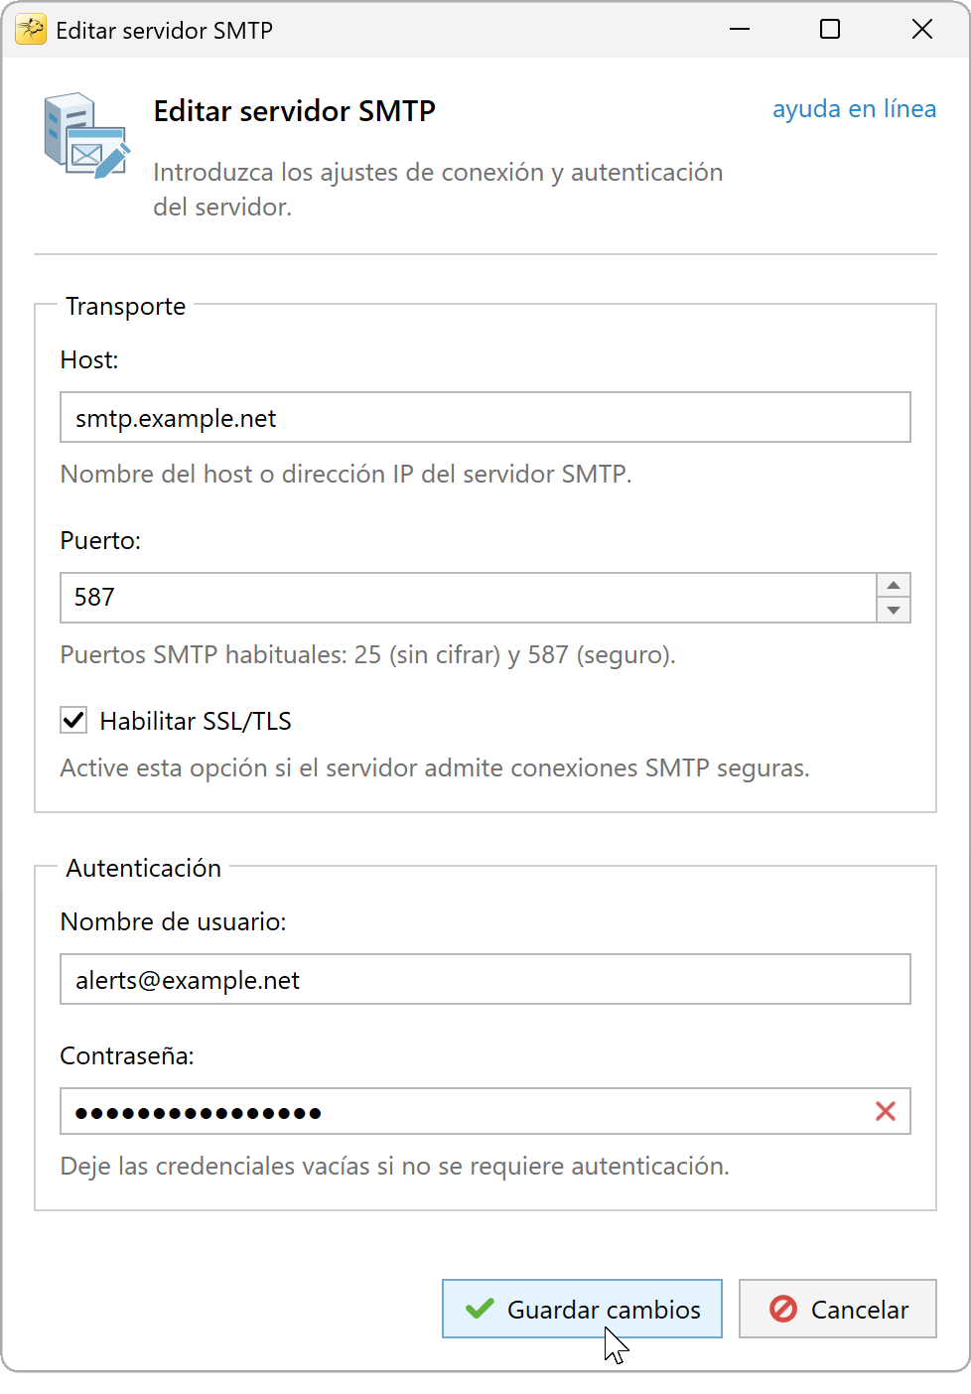Maximize the Editar servidor SMTP window
The image size is (971, 1394).
[x=830, y=30]
